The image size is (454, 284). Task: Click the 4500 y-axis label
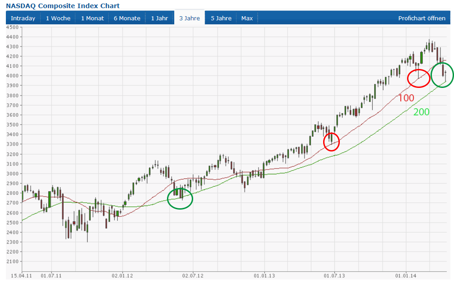point(13,27)
